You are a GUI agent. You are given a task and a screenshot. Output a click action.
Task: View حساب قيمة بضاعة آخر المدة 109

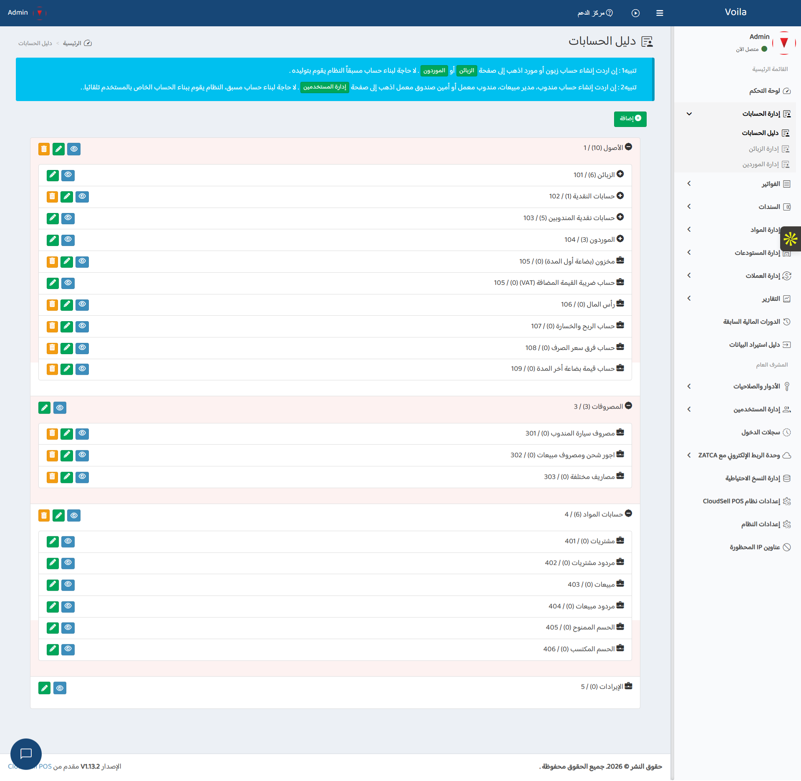82,369
